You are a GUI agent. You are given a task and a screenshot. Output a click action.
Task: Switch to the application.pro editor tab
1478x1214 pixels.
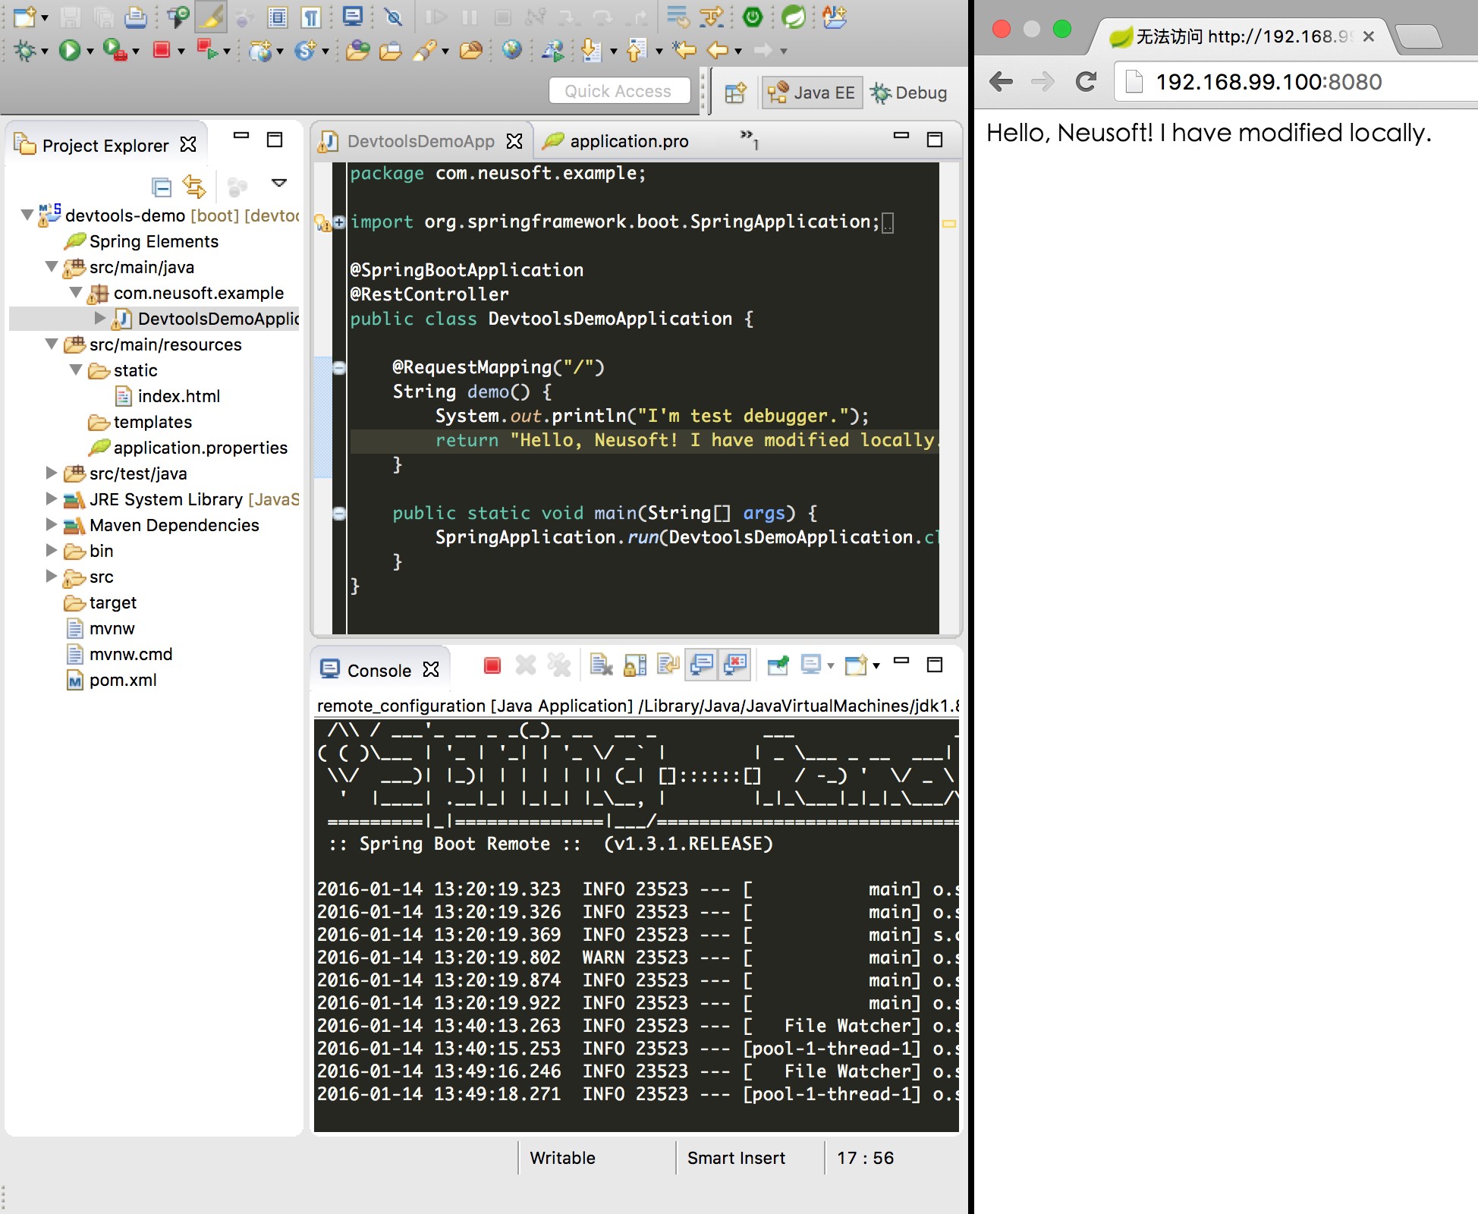pos(629,141)
